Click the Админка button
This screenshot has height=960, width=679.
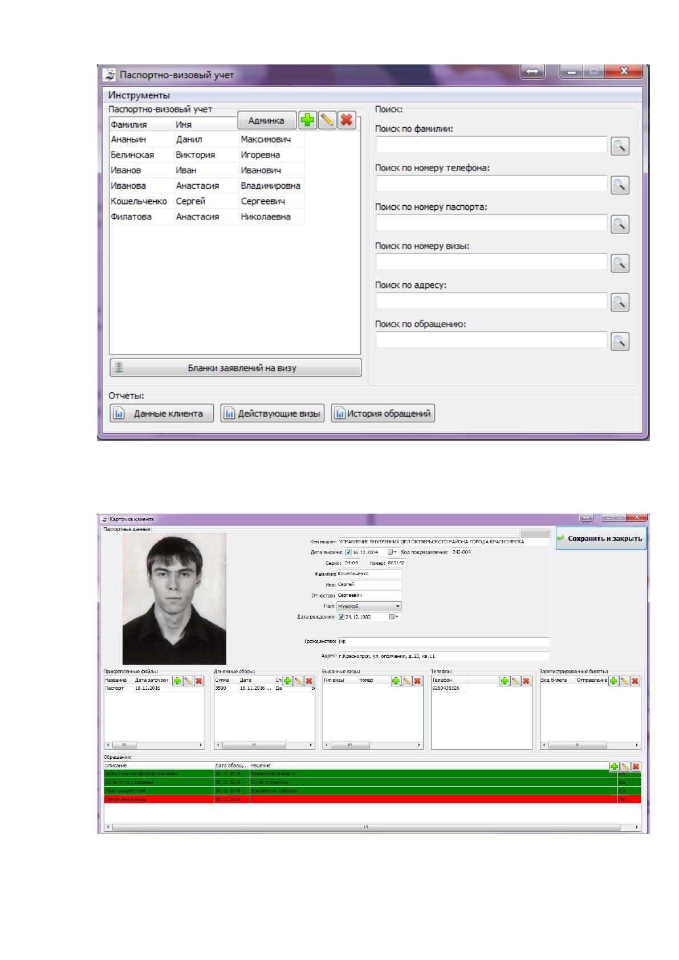266,120
